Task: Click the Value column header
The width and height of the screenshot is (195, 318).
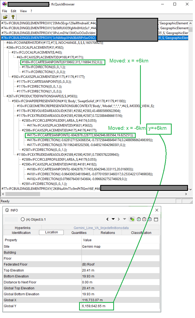Action: click(x=121, y=240)
